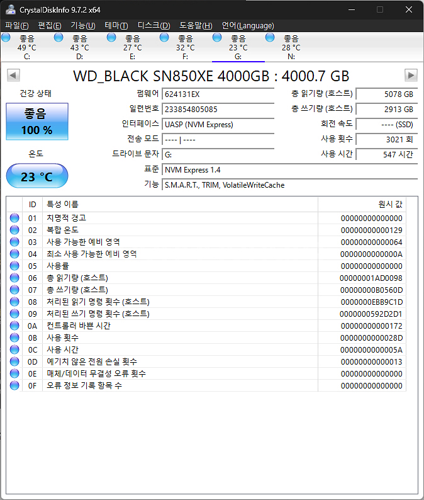Select drive D: status orb at 43 °C
Screen dimensions: 424x500
click(59, 38)
